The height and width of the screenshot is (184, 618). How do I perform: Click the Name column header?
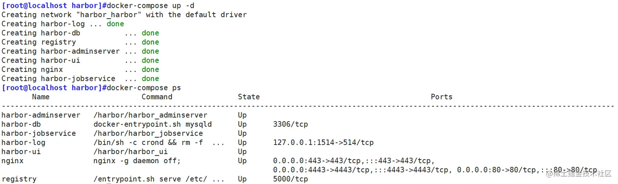pos(41,97)
